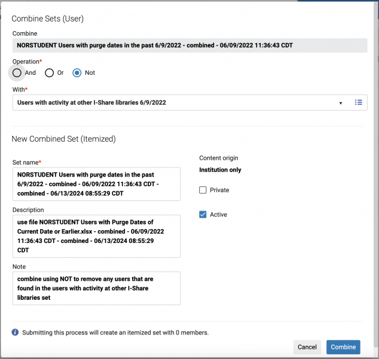The image size is (379, 359).
Task: Open the set picker list icon
Action: (x=359, y=102)
